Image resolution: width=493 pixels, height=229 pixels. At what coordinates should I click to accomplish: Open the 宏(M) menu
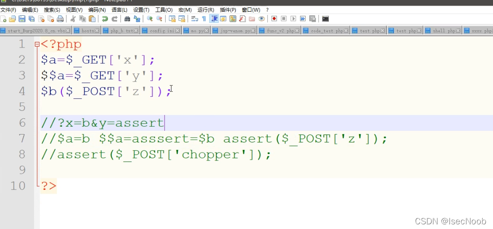tap(185, 10)
